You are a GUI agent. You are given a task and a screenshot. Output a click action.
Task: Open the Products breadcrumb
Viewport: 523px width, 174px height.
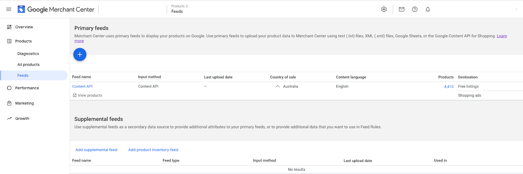point(178,6)
